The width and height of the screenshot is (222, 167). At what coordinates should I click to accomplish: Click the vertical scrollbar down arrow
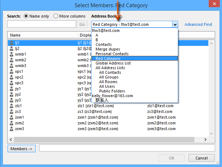pyautogui.click(x=211, y=134)
